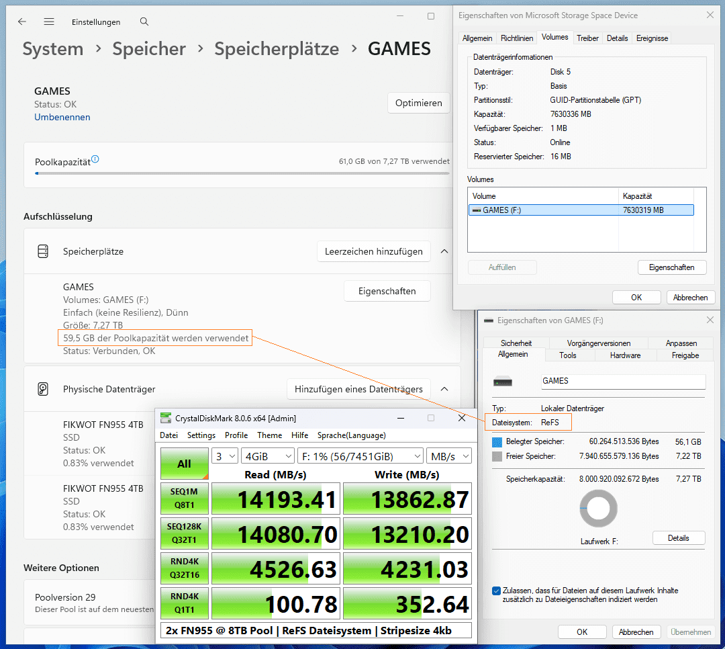725x649 pixels.
Task: Click the benchmark comment field with 2x FN955 text
Action: (316, 630)
